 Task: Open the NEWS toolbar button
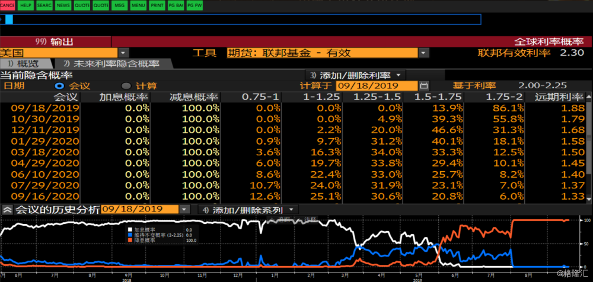(x=62, y=5)
